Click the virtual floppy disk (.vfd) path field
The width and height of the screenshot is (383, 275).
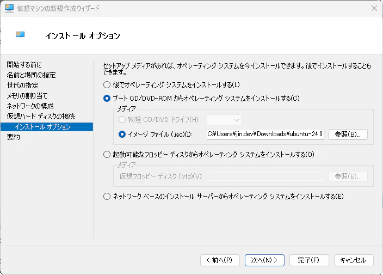[265, 176]
